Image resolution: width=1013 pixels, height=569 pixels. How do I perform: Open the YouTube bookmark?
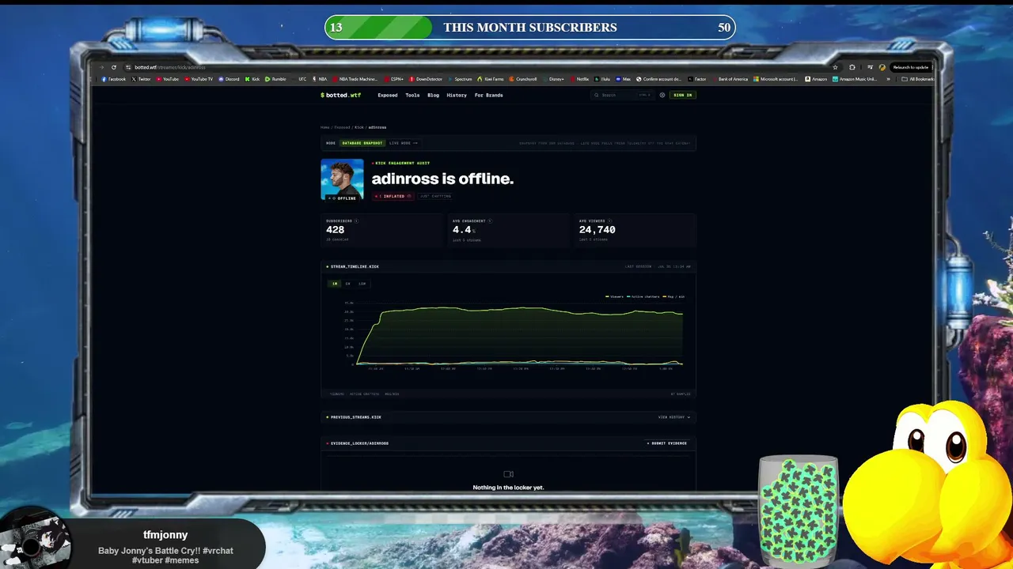(168, 79)
